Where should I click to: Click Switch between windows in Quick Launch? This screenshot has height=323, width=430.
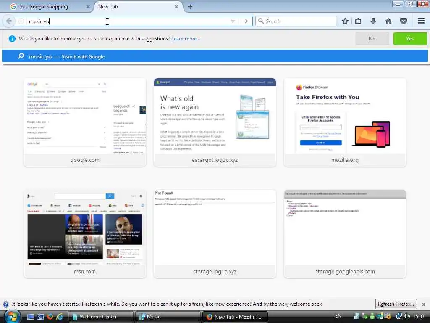40,317
